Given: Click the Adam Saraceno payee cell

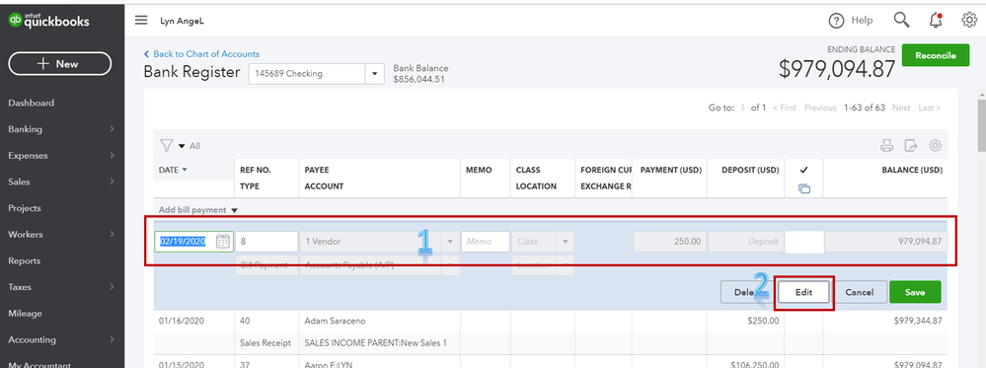Looking at the screenshot, I should (x=335, y=321).
